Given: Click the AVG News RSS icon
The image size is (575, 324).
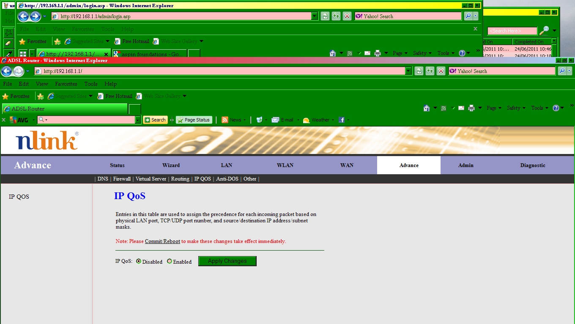Looking at the screenshot, I should click(x=225, y=120).
